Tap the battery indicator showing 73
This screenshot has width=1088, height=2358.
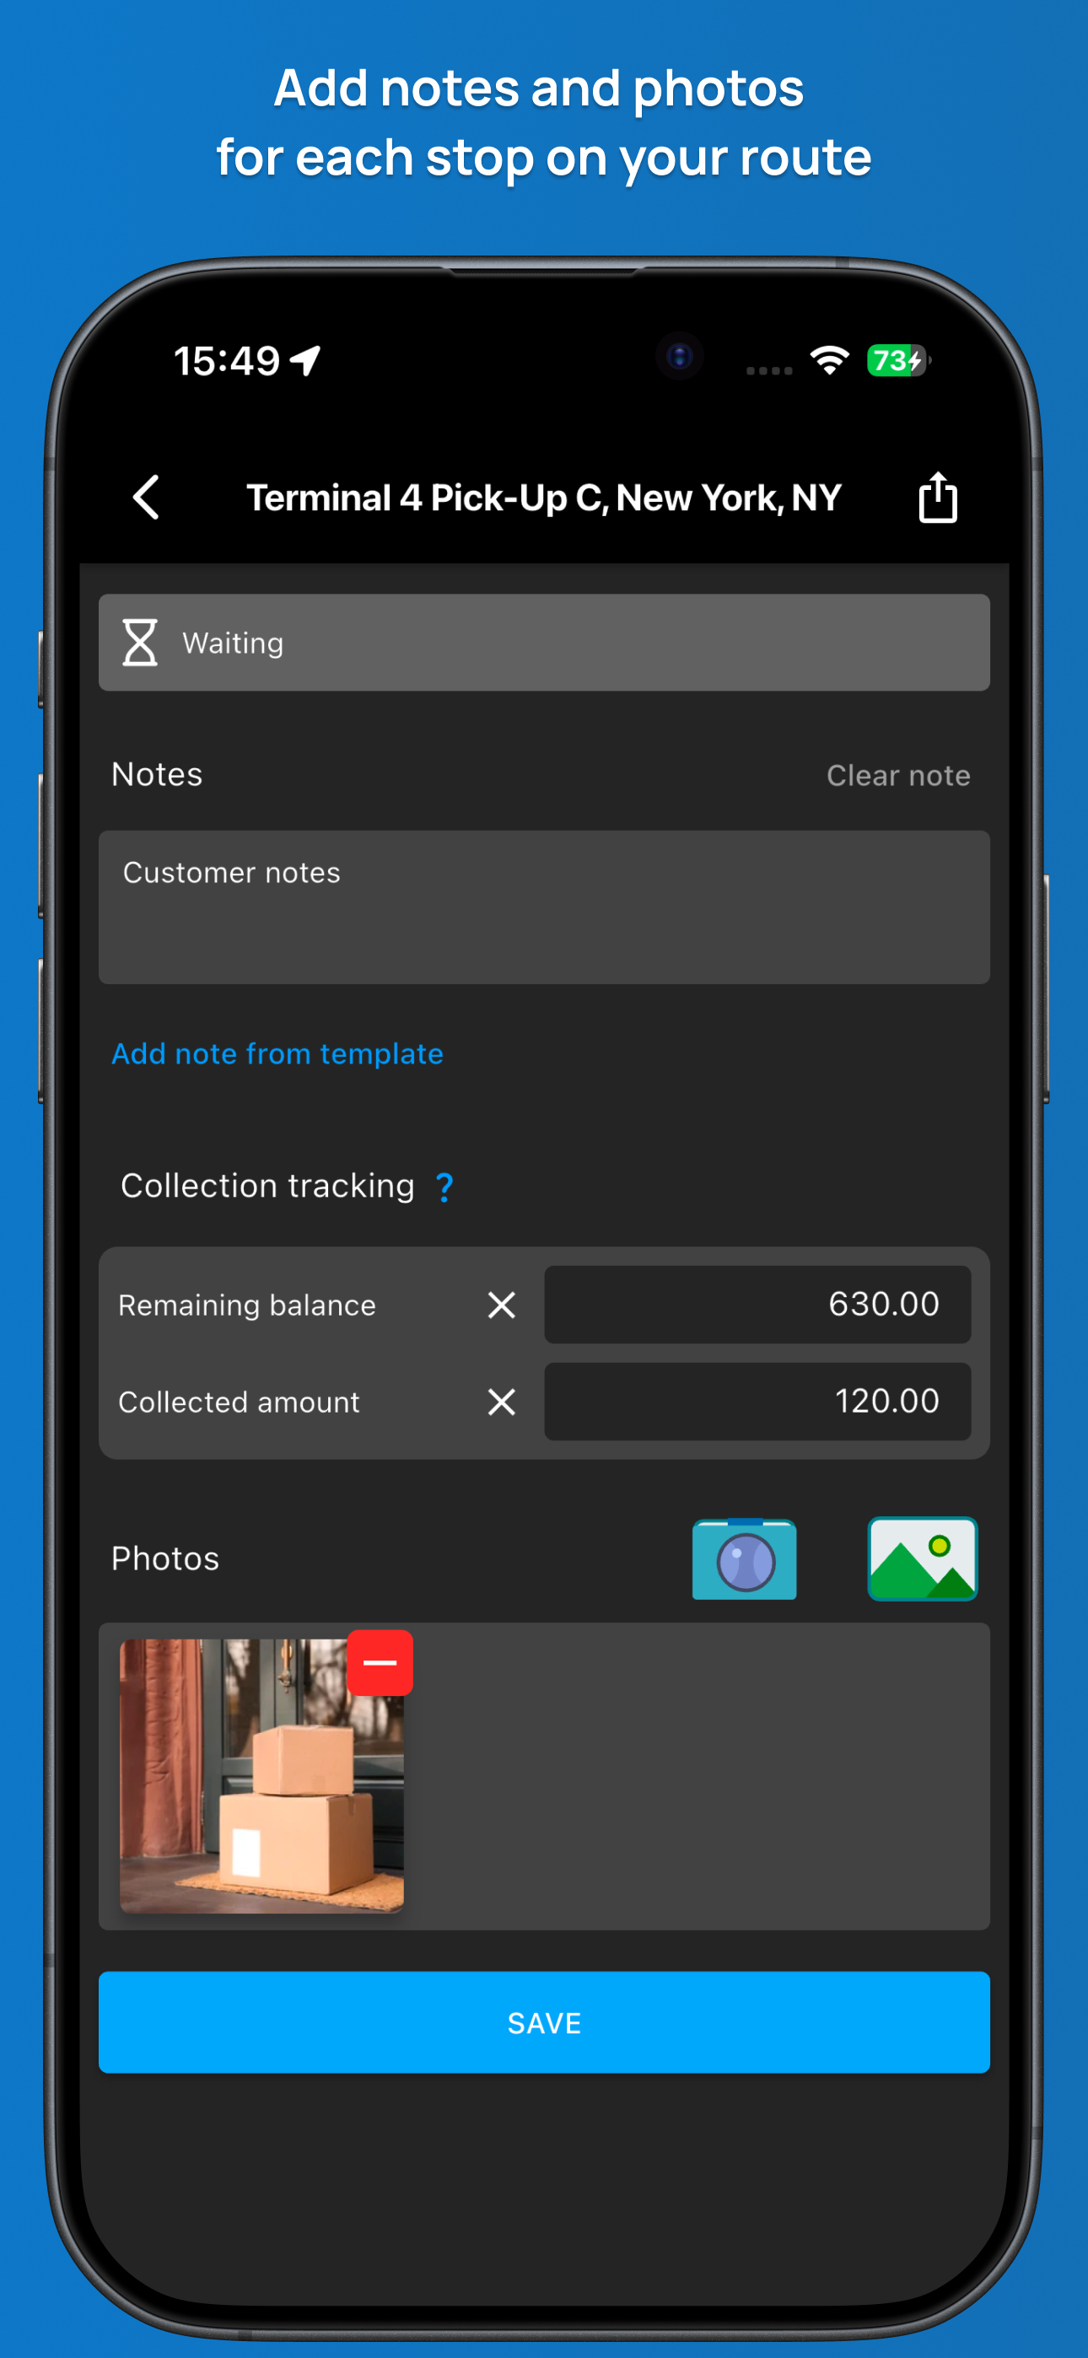pos(897,361)
